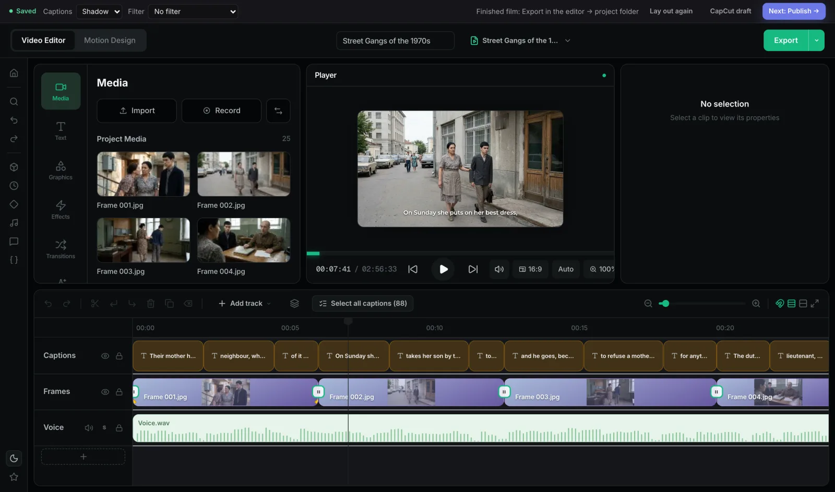Zoom out the timeline
This screenshot has height=492, width=835.
(x=648, y=303)
